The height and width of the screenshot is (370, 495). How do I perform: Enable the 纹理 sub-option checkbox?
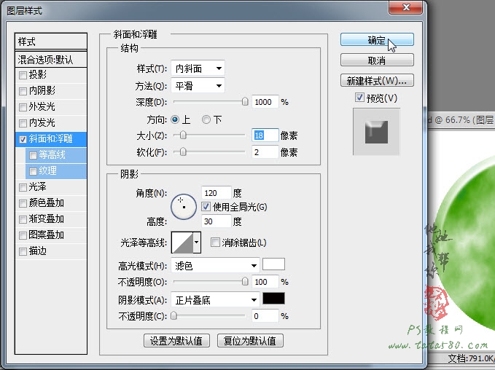pyautogui.click(x=33, y=171)
